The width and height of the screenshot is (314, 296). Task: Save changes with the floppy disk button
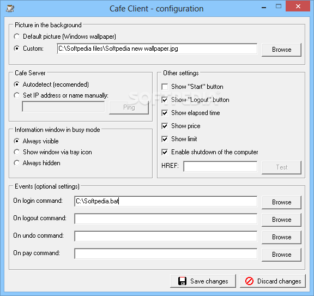pos(203,281)
